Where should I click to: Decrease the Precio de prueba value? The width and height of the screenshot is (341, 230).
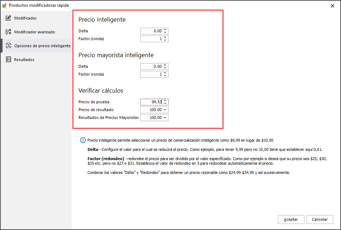tap(165, 103)
